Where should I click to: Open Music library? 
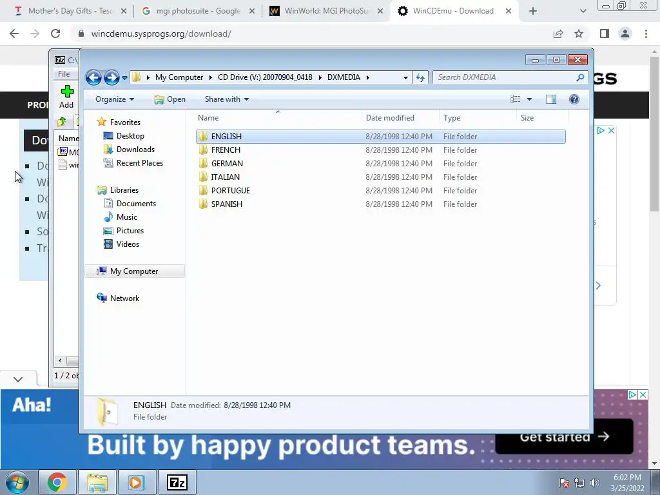tap(127, 217)
